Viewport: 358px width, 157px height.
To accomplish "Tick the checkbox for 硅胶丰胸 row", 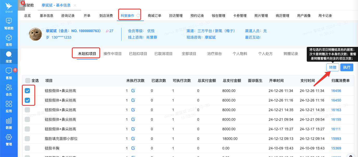I will 27,148.
